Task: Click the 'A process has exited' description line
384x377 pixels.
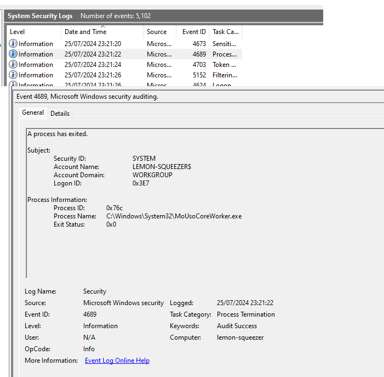Action: click(58, 134)
